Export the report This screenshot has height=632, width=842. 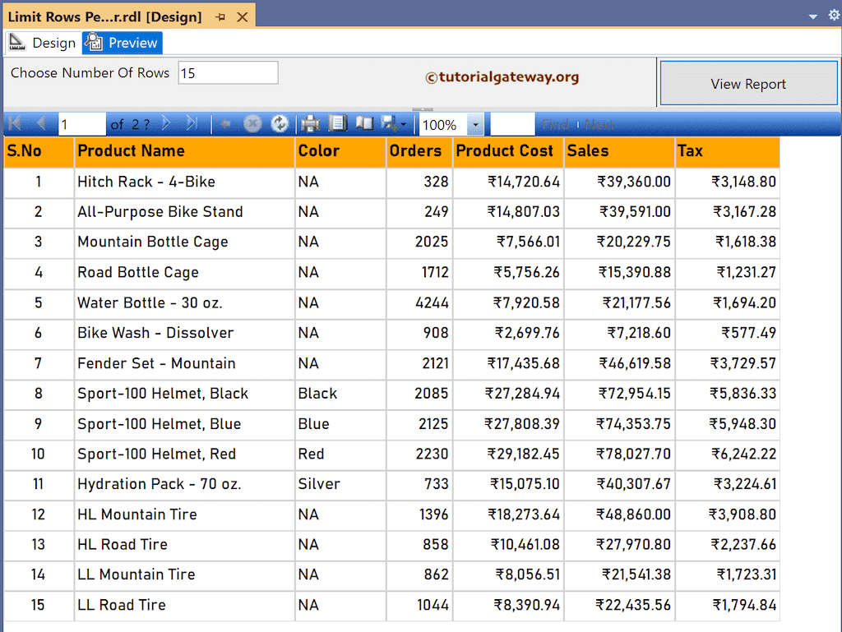point(388,123)
